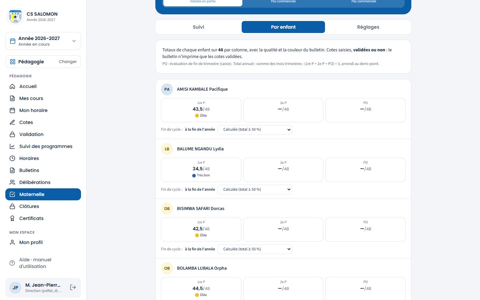Click the name BALUME NGANDU Lydia
This screenshot has width=480, height=300.
click(200, 149)
